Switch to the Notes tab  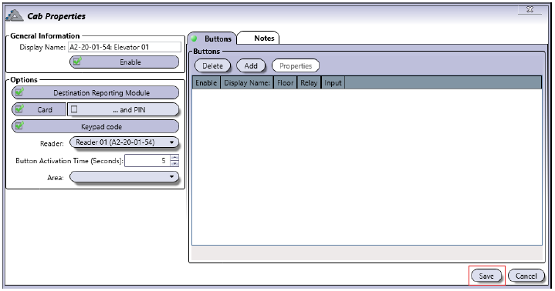pyautogui.click(x=259, y=38)
